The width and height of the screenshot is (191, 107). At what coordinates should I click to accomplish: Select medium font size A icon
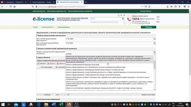pyautogui.click(x=121, y=15)
